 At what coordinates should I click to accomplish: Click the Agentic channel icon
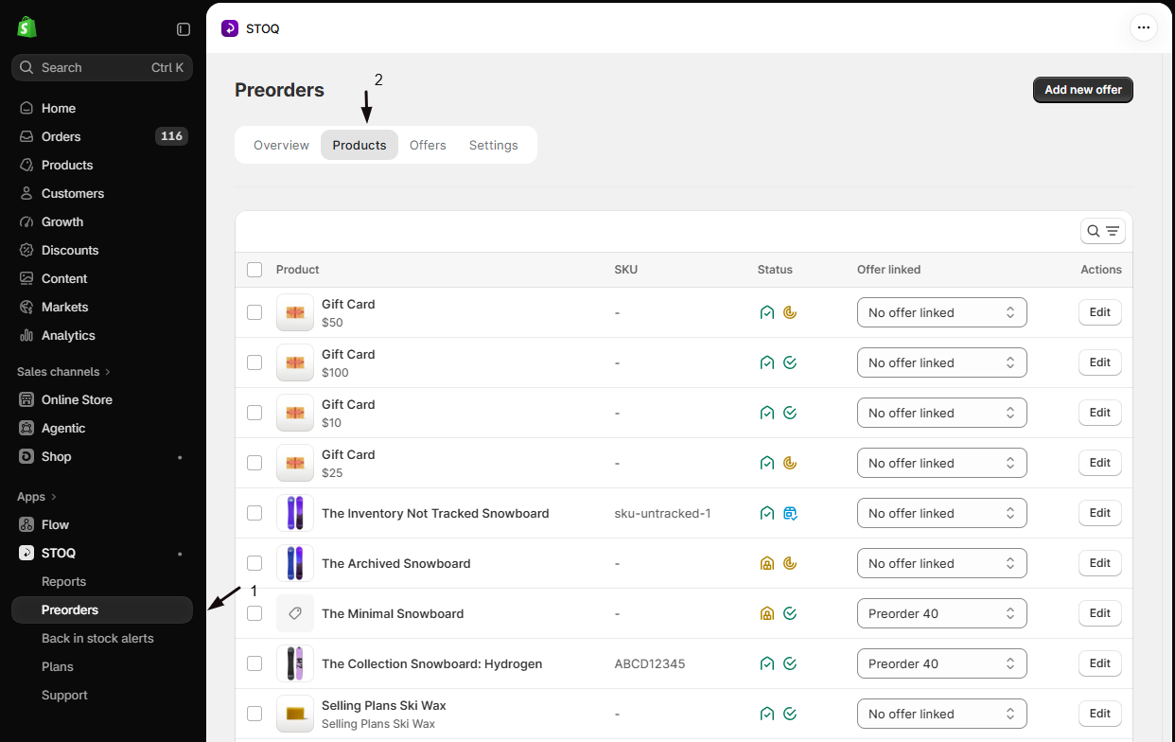coord(26,428)
